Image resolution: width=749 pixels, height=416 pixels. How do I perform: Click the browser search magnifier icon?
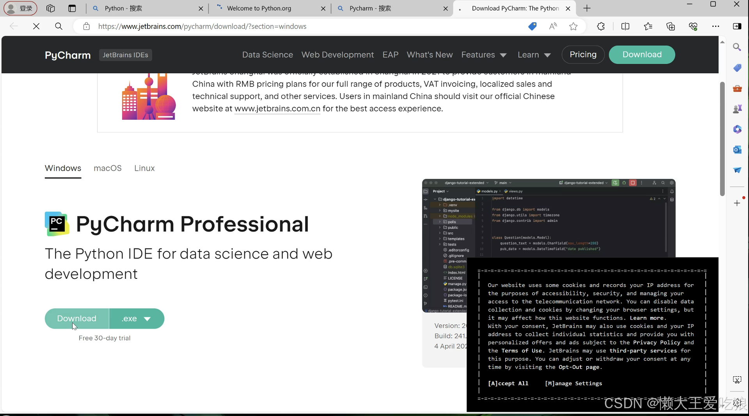click(59, 26)
